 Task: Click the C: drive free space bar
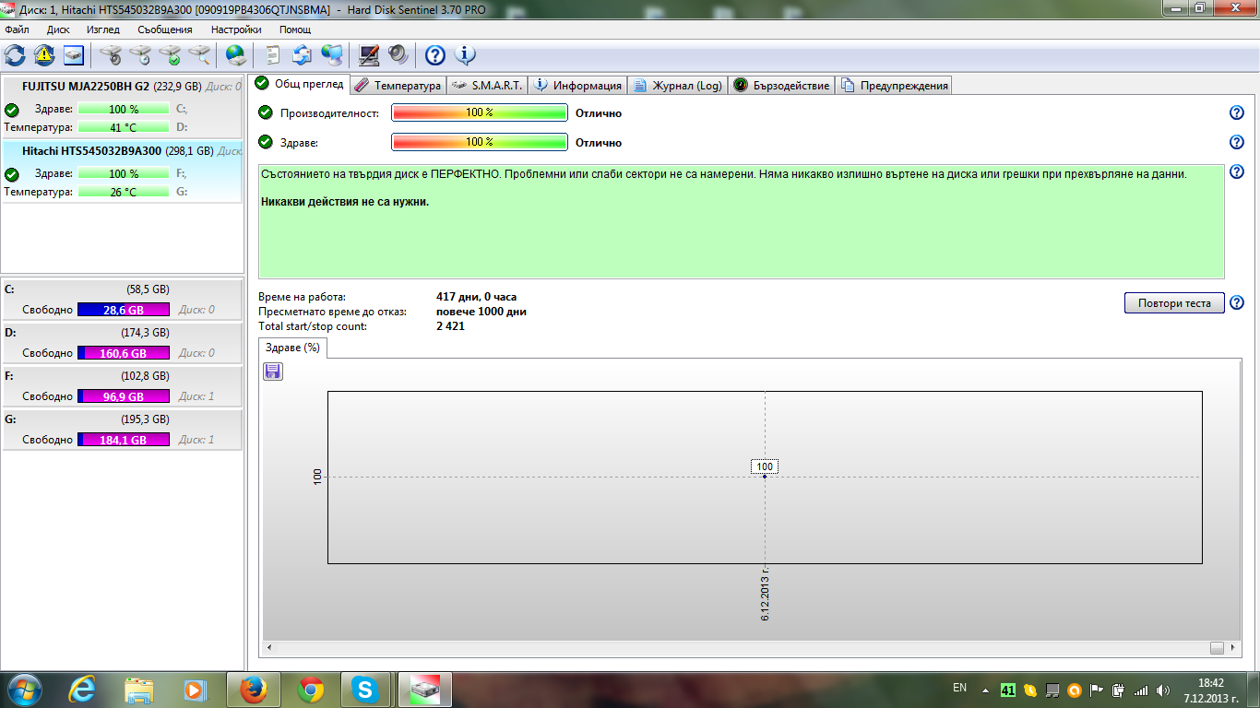pos(124,310)
